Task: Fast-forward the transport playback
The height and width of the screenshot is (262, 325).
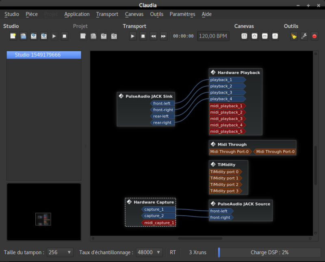Action: tap(163, 36)
